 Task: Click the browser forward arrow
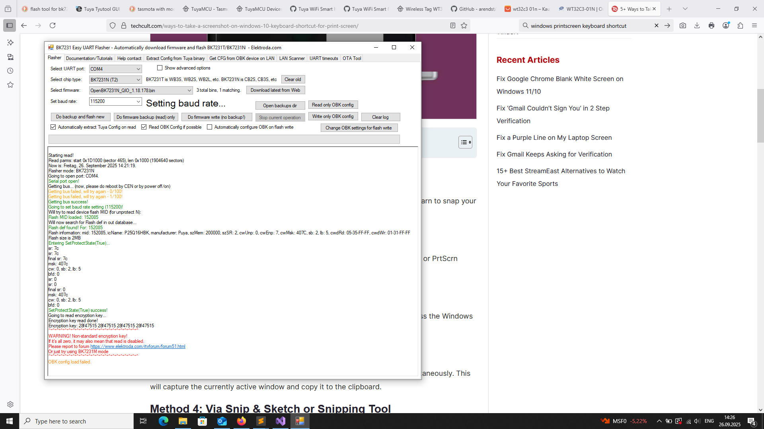click(38, 25)
